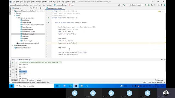Click the up arrow in Run panel sidebar

pyautogui.click(x=16, y=63)
